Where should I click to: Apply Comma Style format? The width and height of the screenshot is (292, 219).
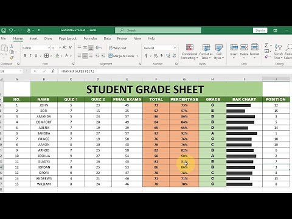coord(161,55)
